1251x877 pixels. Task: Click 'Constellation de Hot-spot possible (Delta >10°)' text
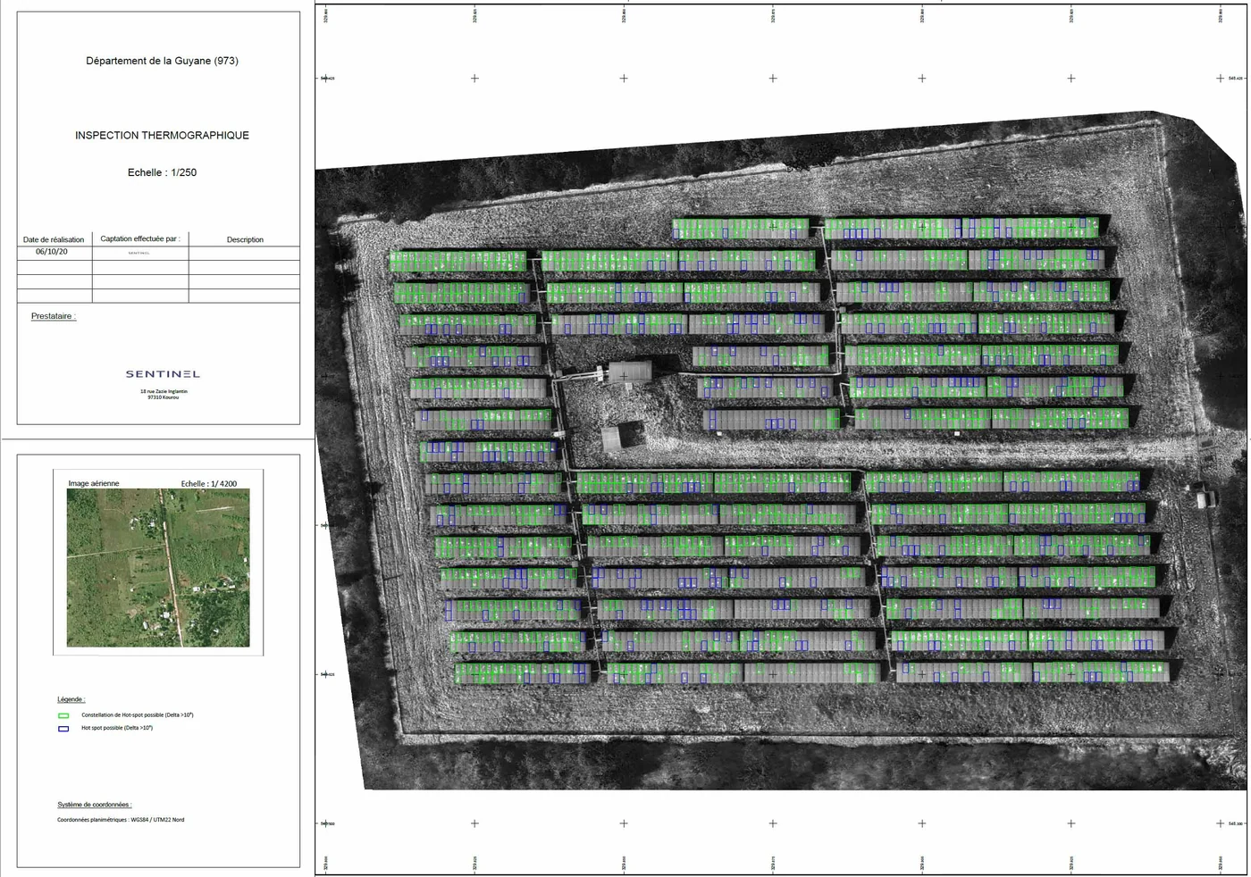click(x=138, y=715)
